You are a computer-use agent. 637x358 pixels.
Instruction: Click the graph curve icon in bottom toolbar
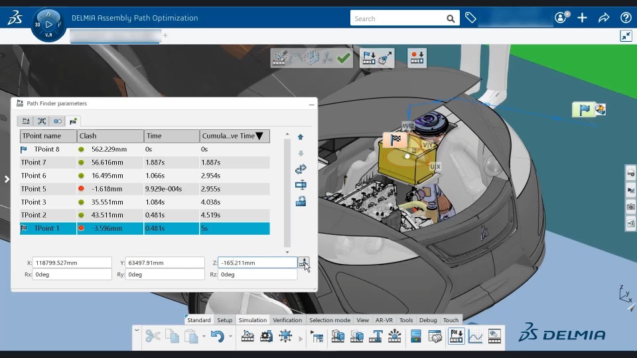click(x=475, y=336)
